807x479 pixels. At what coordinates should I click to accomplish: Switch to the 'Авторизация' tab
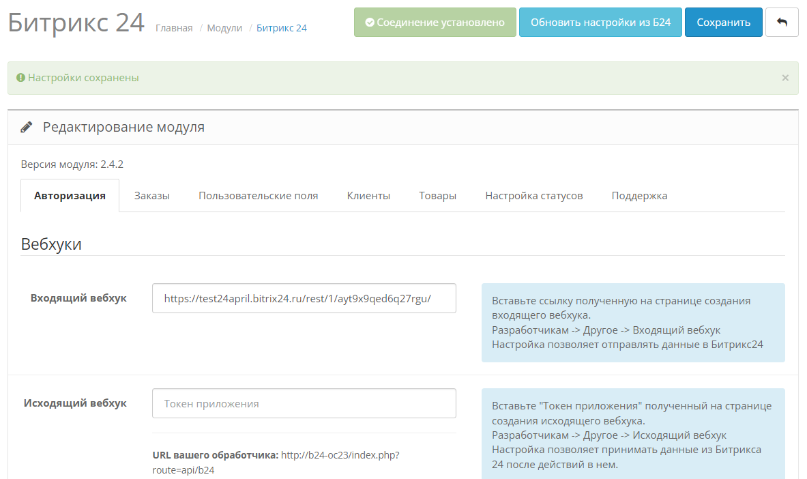click(70, 196)
